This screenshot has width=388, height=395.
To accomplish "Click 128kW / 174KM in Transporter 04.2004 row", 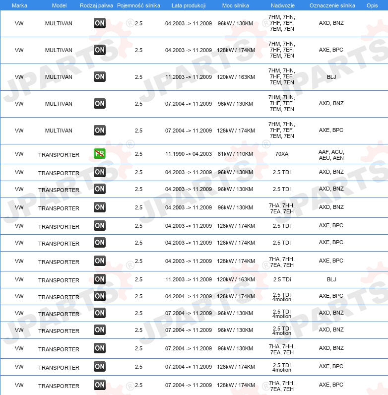I will click(x=236, y=296).
